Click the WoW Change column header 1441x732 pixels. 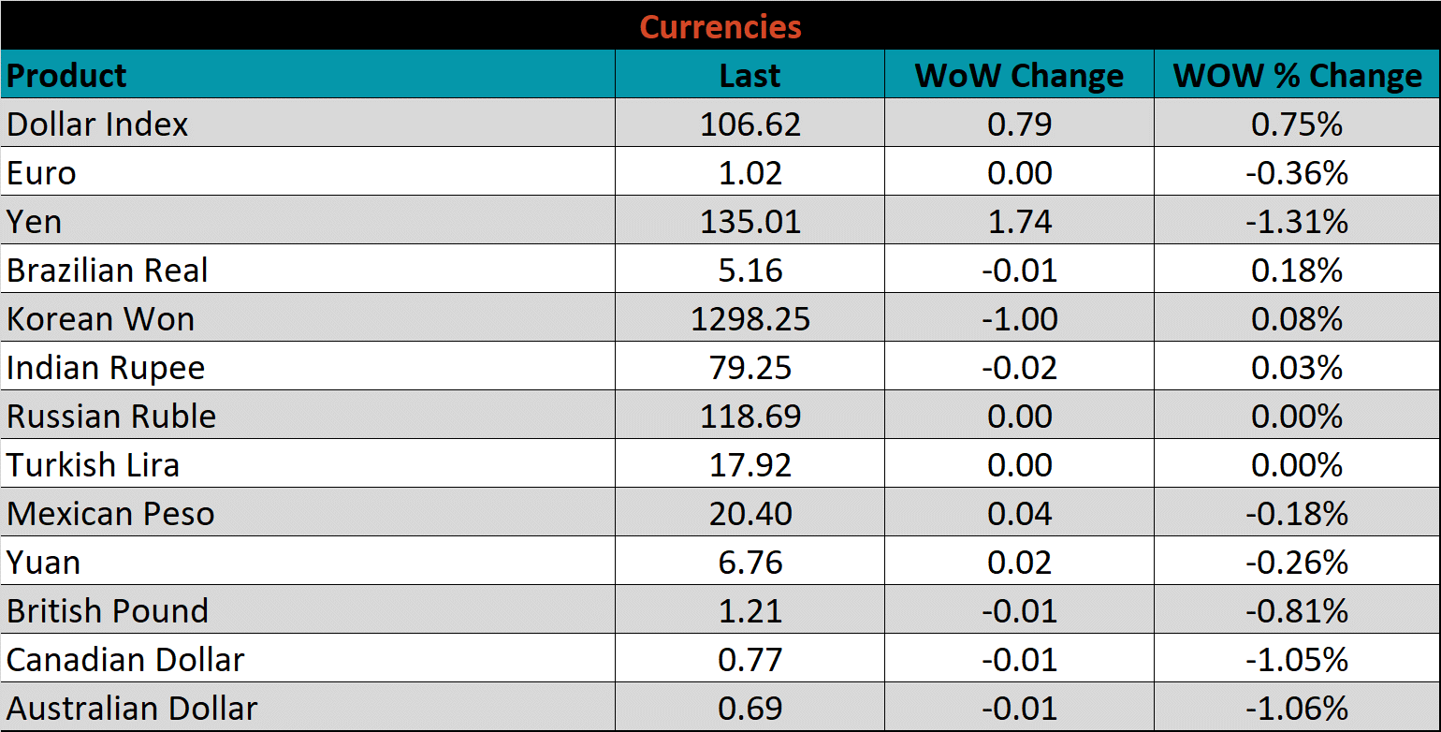pyautogui.click(x=1019, y=75)
